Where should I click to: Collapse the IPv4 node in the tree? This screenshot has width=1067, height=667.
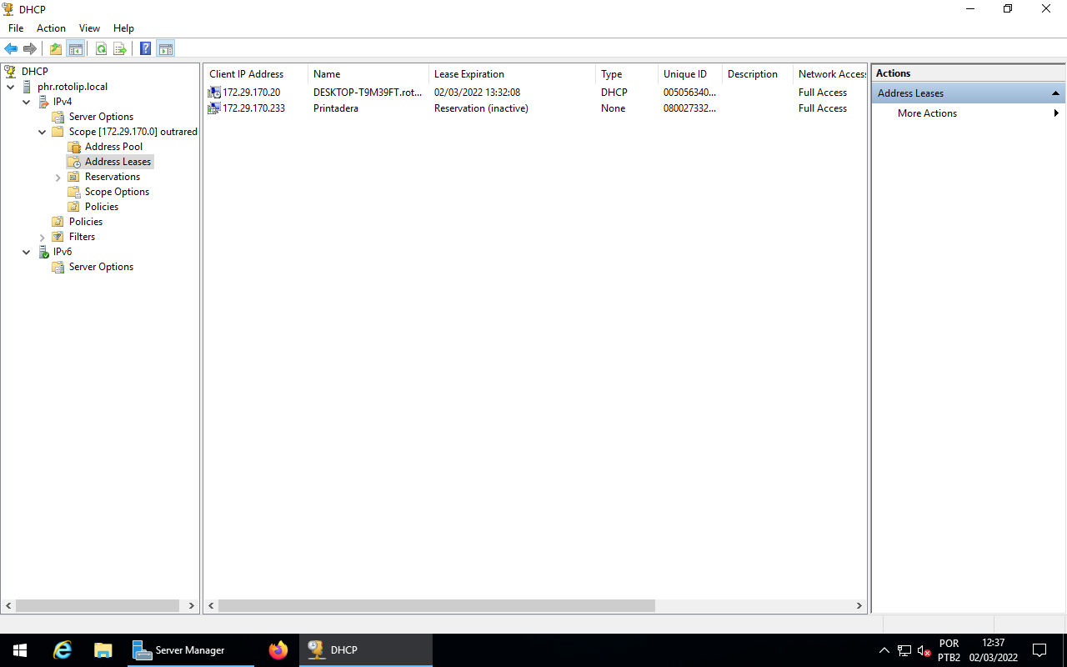click(26, 101)
